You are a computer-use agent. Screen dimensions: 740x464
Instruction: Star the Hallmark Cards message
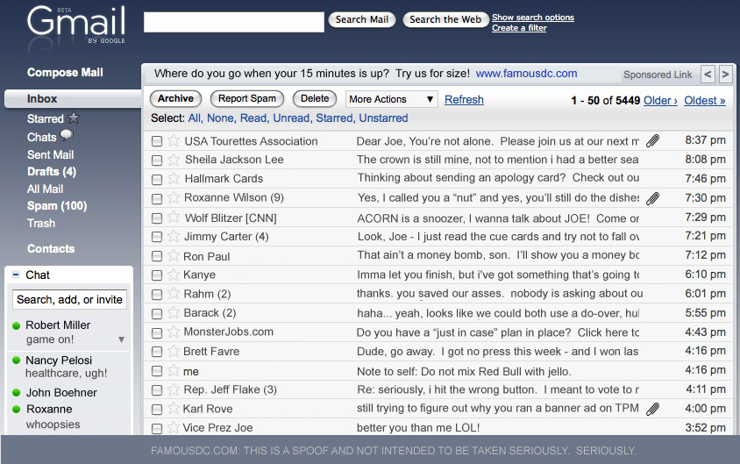[x=174, y=178]
